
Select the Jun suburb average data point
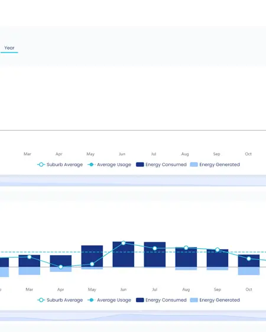point(124,243)
